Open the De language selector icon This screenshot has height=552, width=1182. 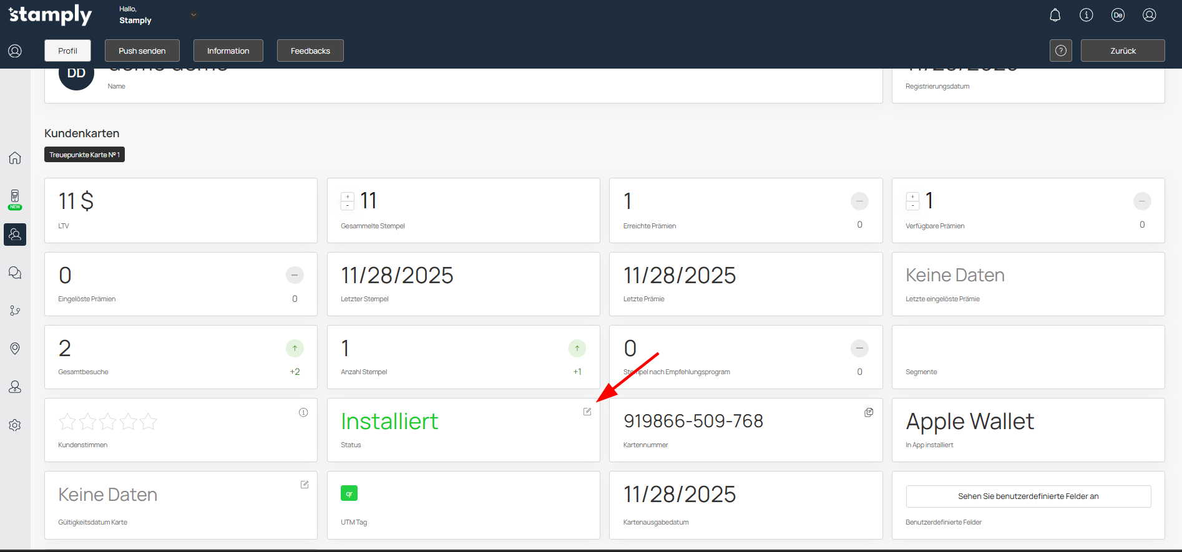pyautogui.click(x=1118, y=15)
